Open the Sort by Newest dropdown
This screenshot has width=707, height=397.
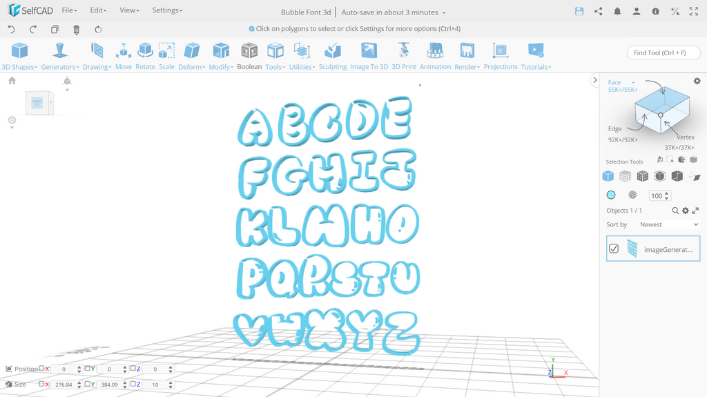(x=669, y=224)
